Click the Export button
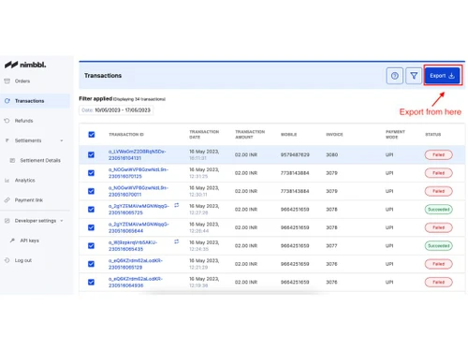Screen dimensions: 468x351 (443, 76)
